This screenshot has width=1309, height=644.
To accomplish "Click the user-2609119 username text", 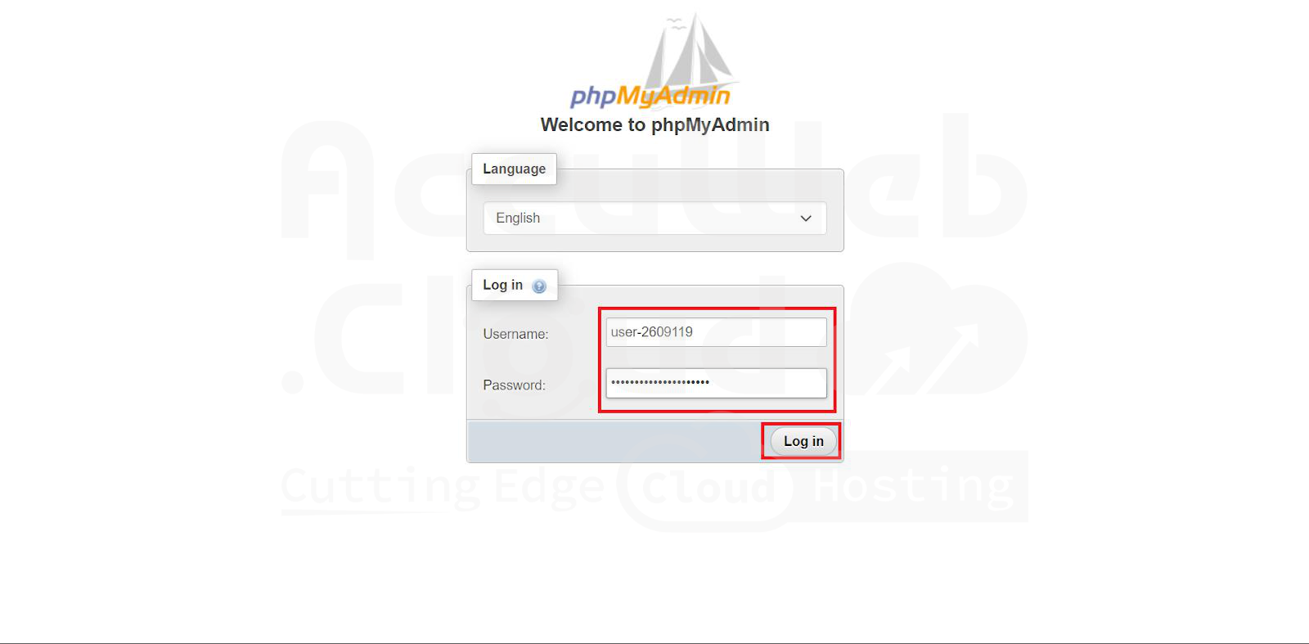I will coord(652,332).
